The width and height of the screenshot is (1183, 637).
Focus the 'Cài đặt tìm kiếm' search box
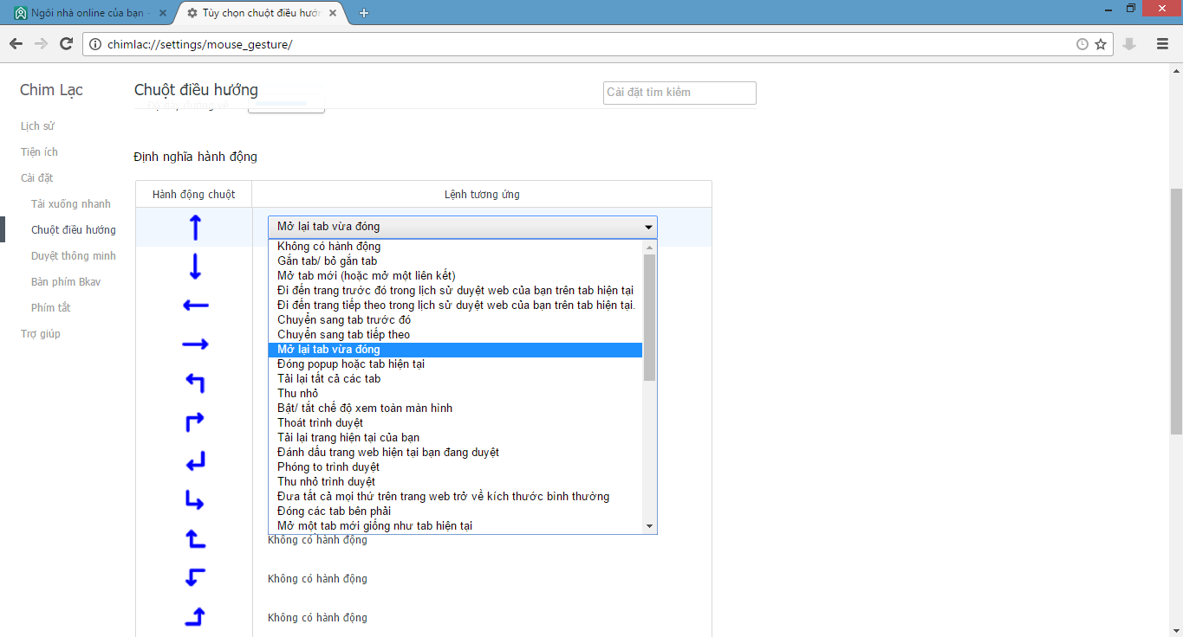(679, 93)
